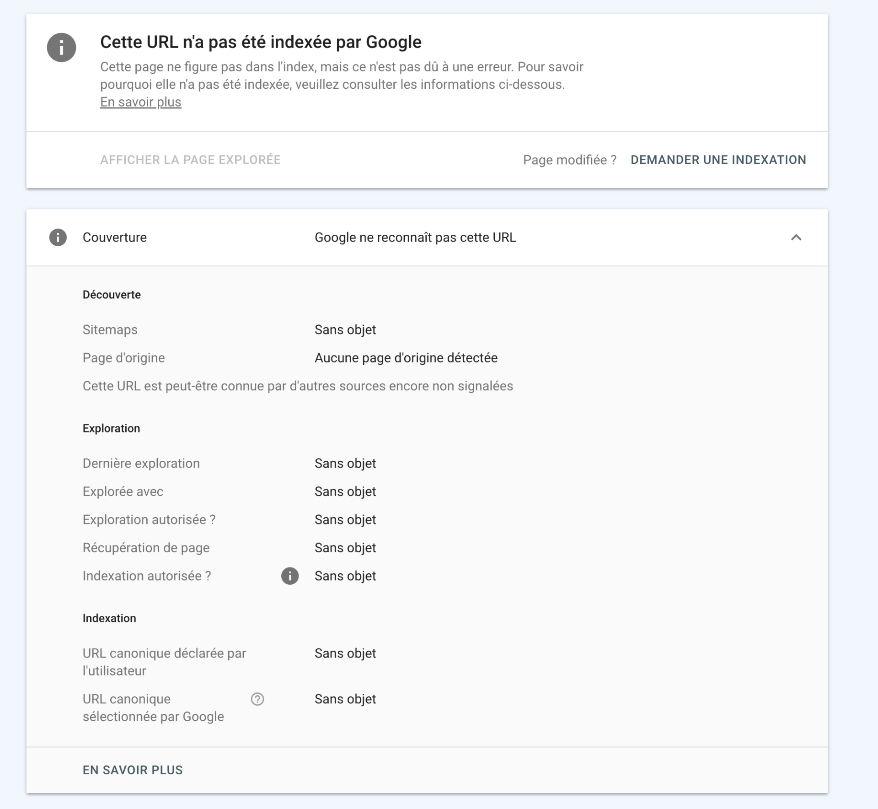
Task: Click Afficher la page explorée button
Action: 190,160
